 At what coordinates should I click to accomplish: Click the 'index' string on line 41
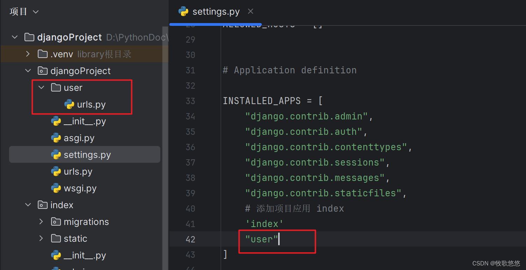point(265,224)
